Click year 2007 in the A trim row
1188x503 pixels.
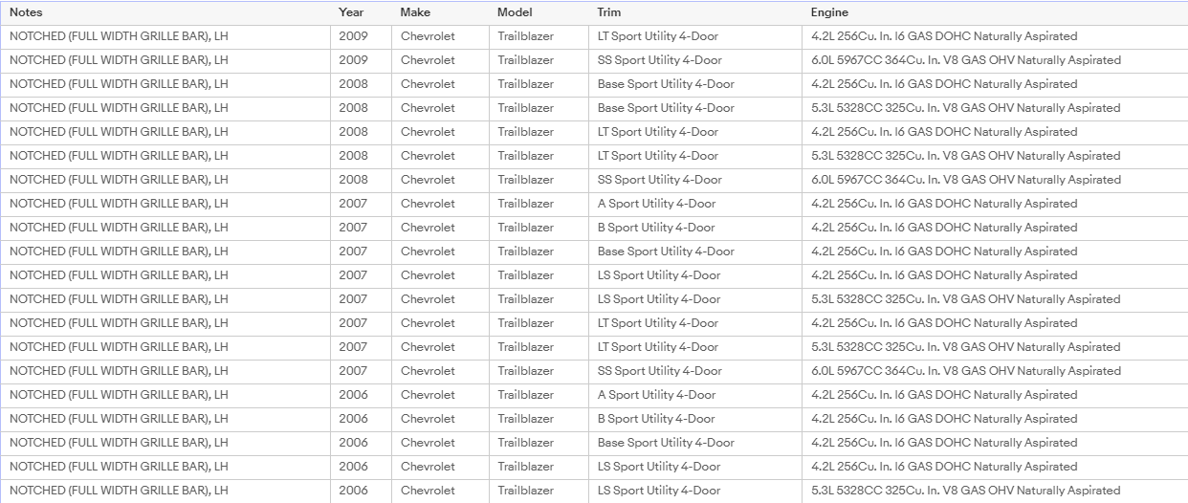pos(353,204)
